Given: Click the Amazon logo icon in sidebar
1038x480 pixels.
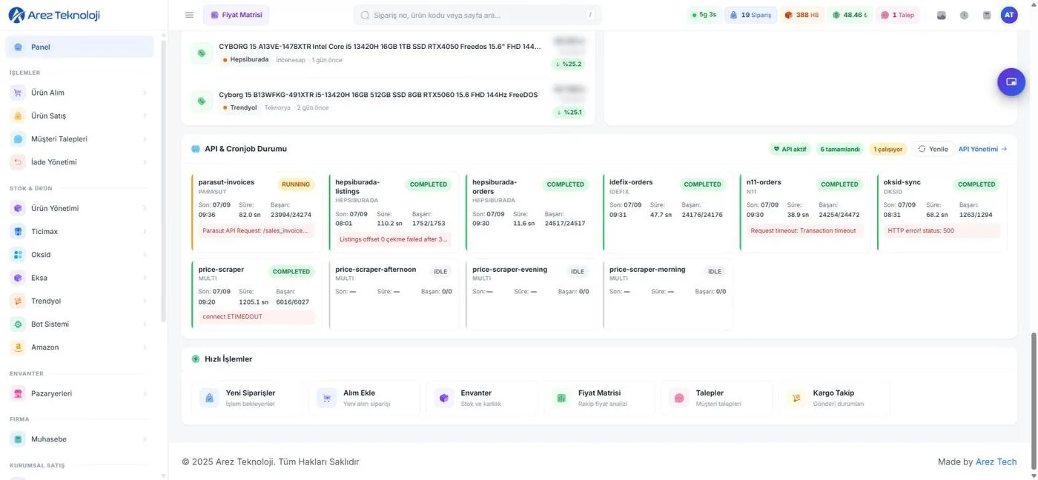Looking at the screenshot, I should pyautogui.click(x=18, y=347).
